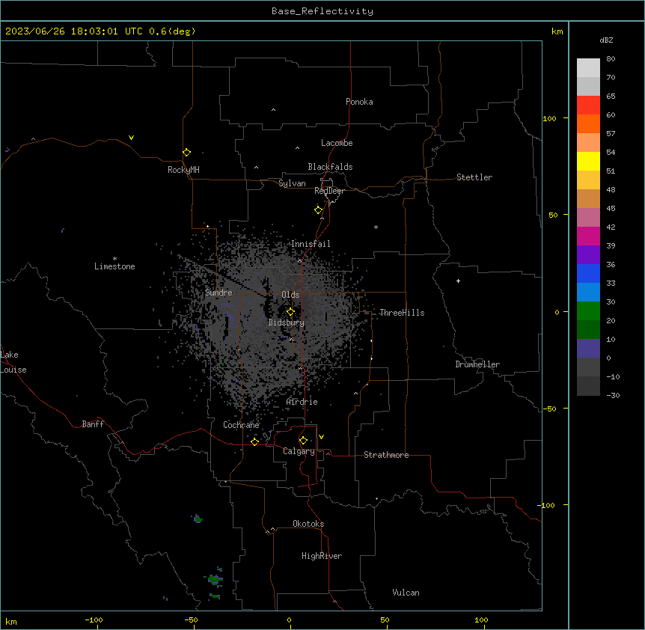
Task: Select the indigo 10–0 dBZ swatch
Action: point(588,349)
